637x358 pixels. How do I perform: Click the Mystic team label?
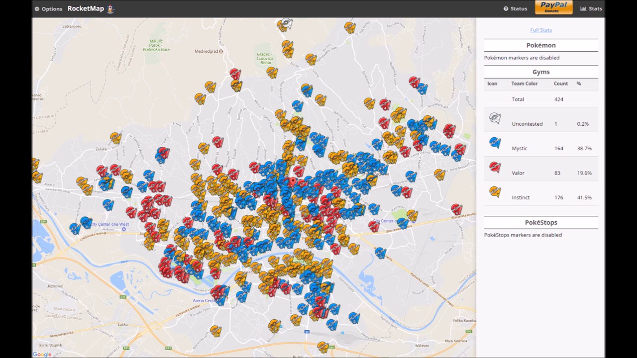pos(520,148)
